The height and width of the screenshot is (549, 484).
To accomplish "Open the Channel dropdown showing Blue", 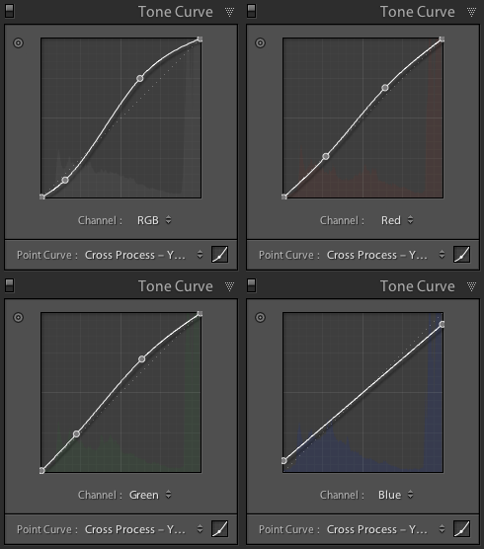I will click(x=396, y=495).
